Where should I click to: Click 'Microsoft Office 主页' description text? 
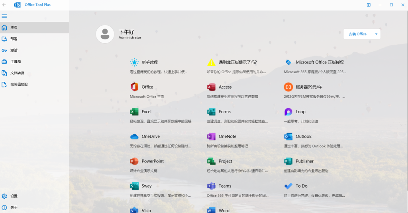pos(147,97)
